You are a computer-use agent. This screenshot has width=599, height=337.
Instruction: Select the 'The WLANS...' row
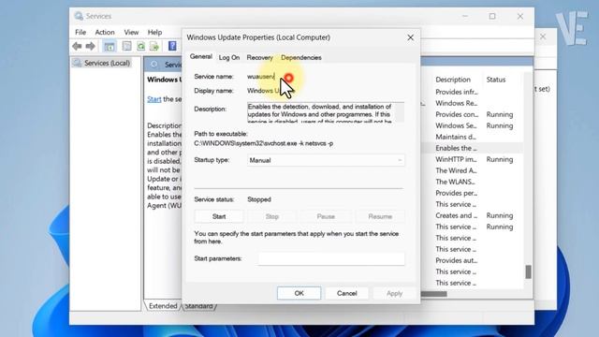click(473, 182)
